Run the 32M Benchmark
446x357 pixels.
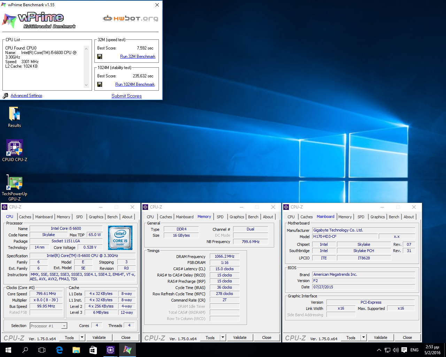pyautogui.click(x=138, y=56)
